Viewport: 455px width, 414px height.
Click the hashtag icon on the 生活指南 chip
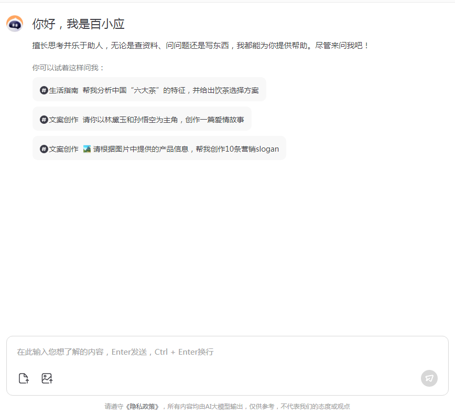(43, 89)
